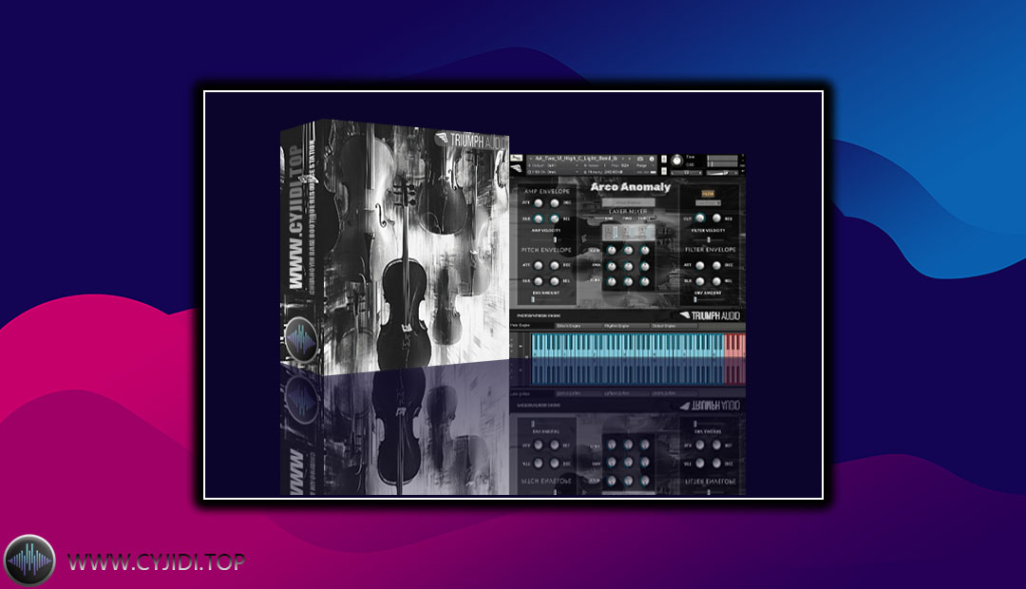This screenshot has width=1026, height=589.
Task: Switch to the Effects Engine tab
Action: tap(577, 325)
